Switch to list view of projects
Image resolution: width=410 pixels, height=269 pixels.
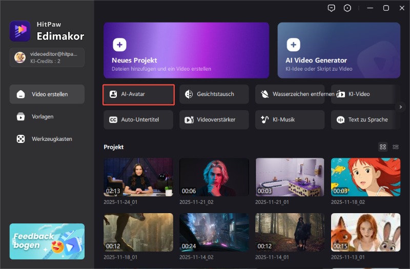[396, 147]
